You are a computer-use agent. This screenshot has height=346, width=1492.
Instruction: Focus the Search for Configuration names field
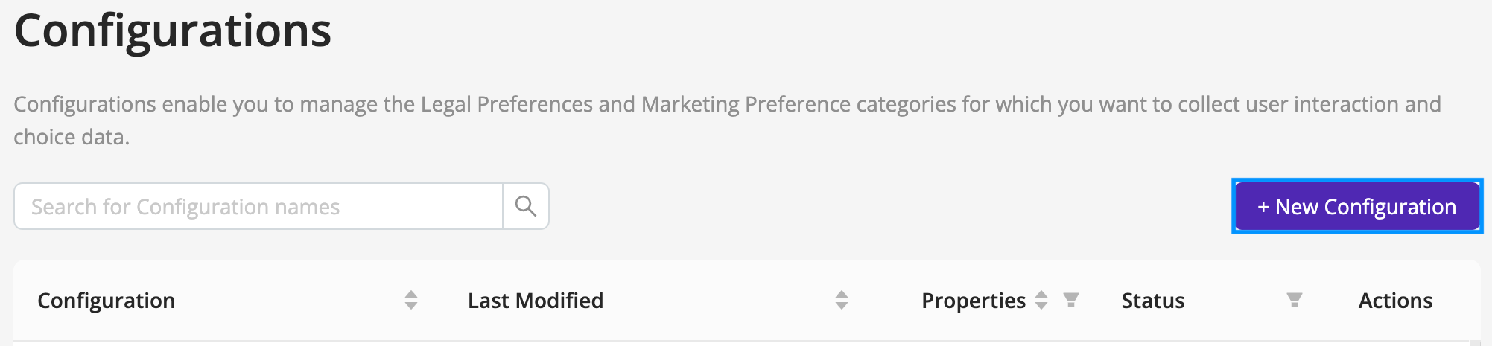click(258, 206)
